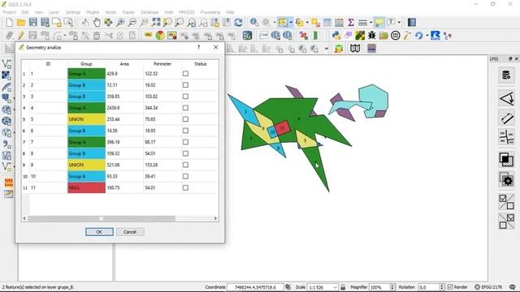Image resolution: width=520 pixels, height=292 pixels.
Task: Click the green Group A cell in row 1
Action: pos(87,74)
